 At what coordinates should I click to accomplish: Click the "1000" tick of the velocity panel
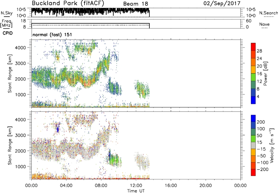pos(20,167)
